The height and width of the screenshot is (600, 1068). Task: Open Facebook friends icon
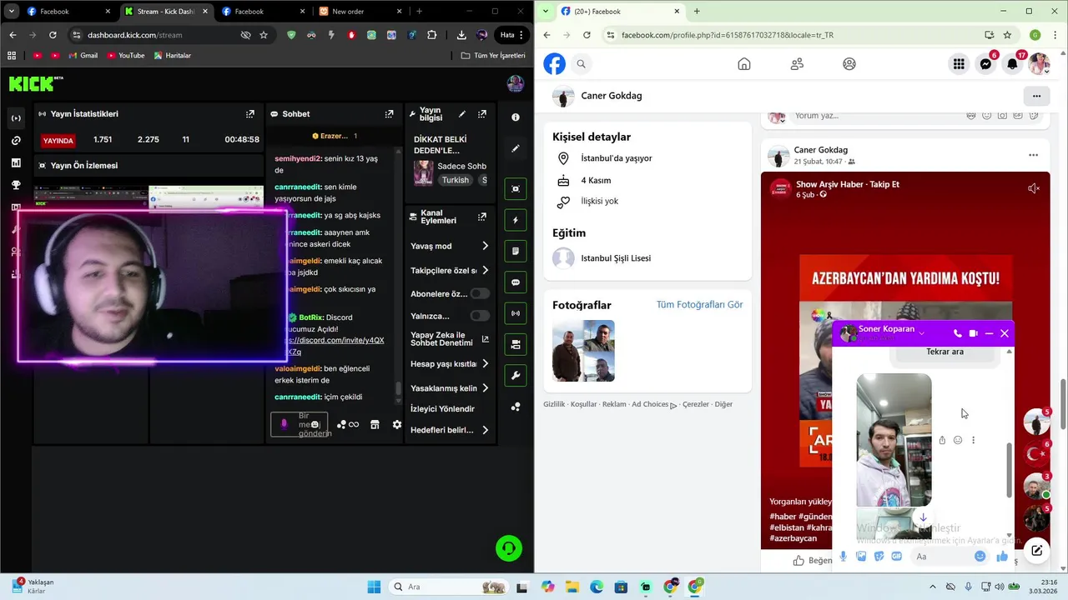coord(797,64)
